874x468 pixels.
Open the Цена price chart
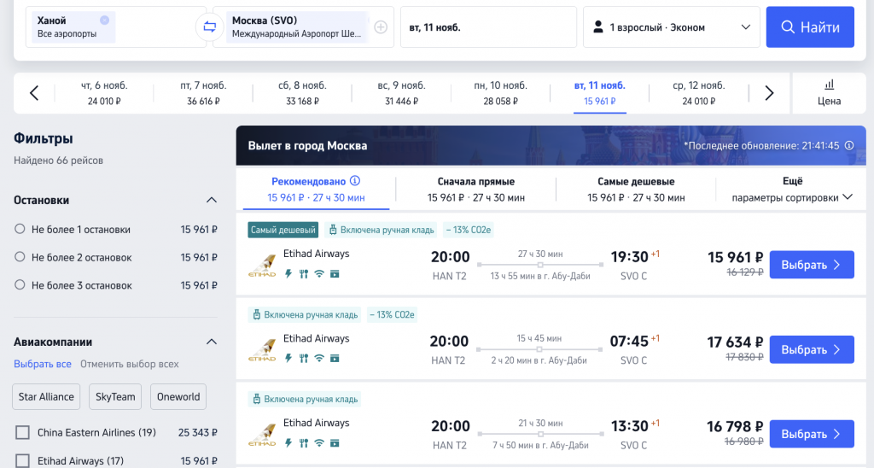tap(829, 93)
